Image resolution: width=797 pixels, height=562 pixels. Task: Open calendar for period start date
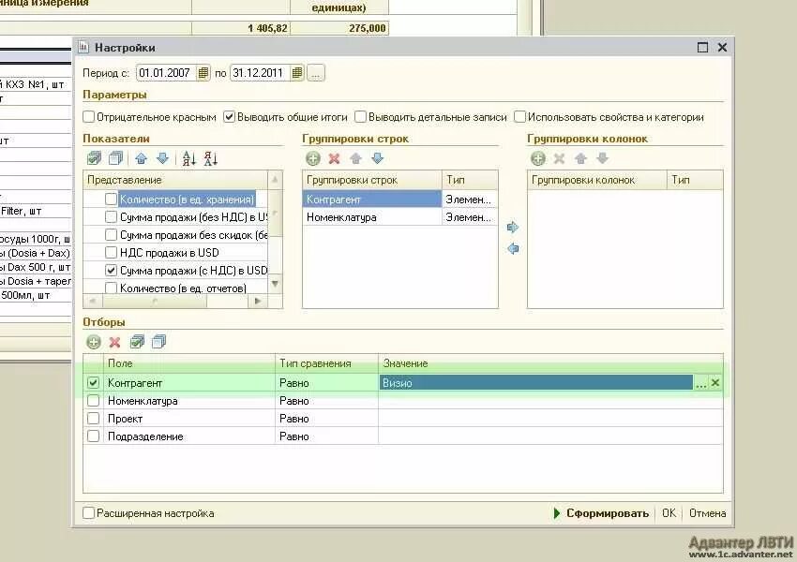203,73
